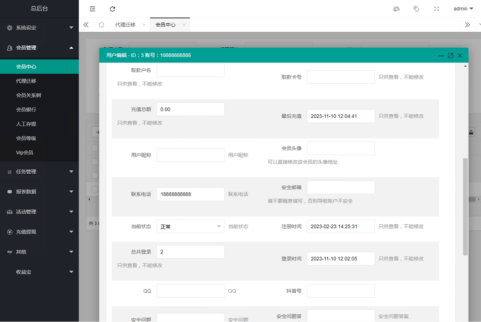Open Vip会员 from the sidebar
Screen dimensions: 481x322
tap(24, 153)
